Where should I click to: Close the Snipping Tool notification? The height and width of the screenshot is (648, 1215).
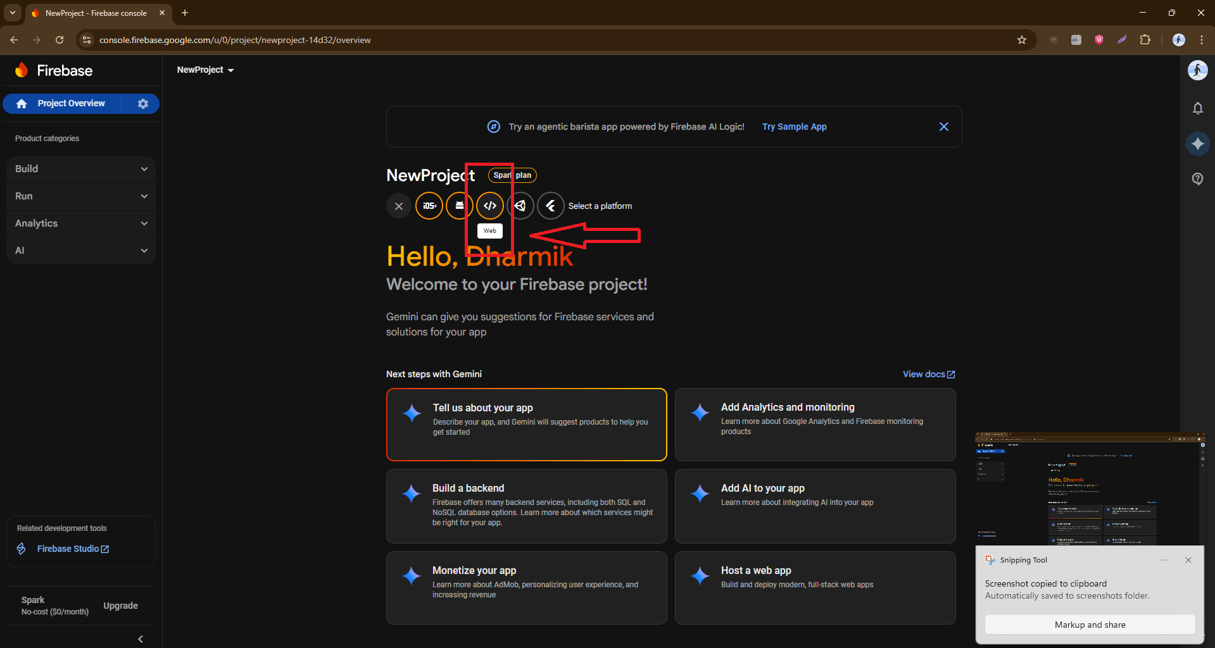1188,560
